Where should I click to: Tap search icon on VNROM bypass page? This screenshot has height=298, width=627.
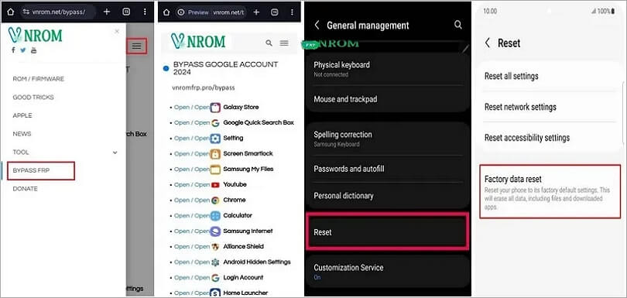point(269,43)
